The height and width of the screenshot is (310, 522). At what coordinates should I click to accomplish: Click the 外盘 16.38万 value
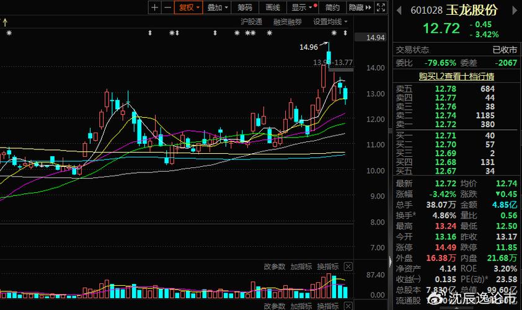point(441,258)
